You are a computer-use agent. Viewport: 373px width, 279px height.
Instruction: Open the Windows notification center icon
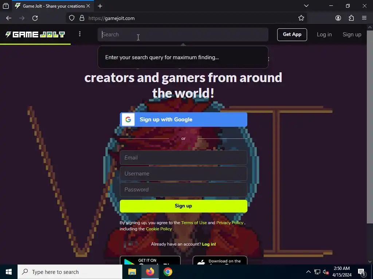[x=361, y=272]
